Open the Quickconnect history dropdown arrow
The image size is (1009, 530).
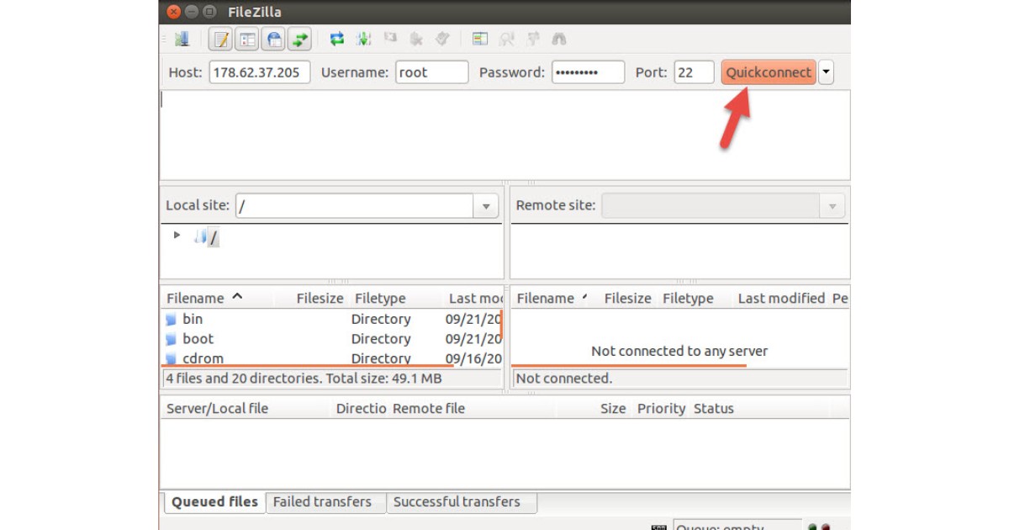[826, 72]
